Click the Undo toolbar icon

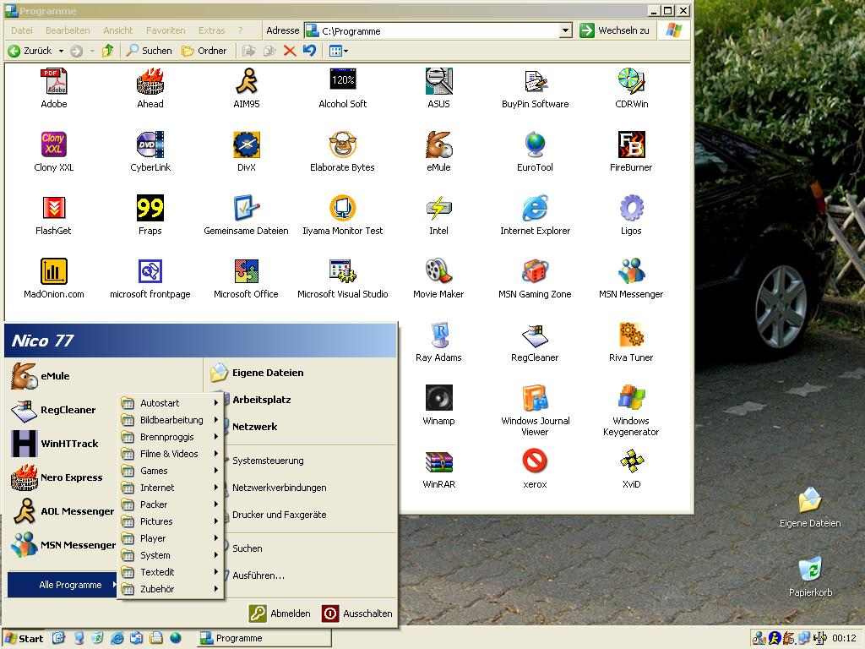(x=309, y=51)
